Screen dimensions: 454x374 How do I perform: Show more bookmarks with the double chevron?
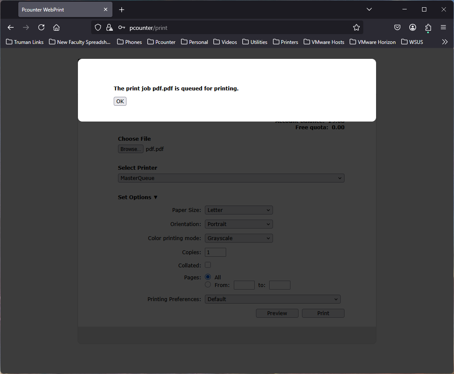click(x=445, y=42)
